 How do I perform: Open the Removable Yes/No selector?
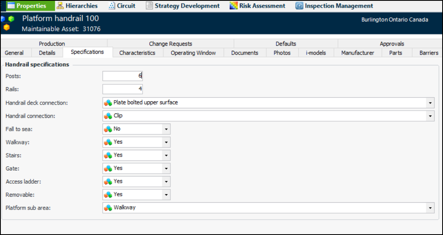click(166, 195)
